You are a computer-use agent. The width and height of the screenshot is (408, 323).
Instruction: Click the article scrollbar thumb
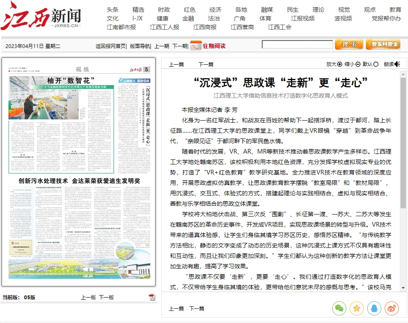(403, 142)
